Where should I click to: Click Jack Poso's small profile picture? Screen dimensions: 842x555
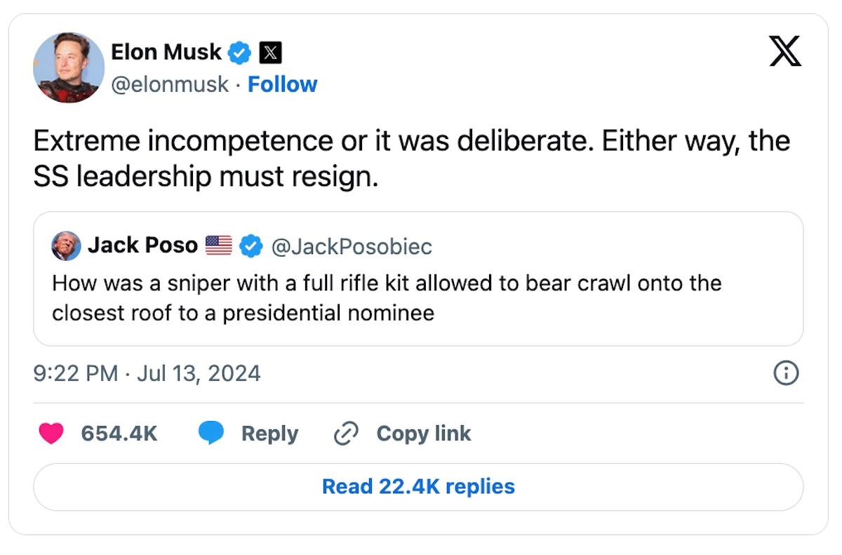click(67, 246)
